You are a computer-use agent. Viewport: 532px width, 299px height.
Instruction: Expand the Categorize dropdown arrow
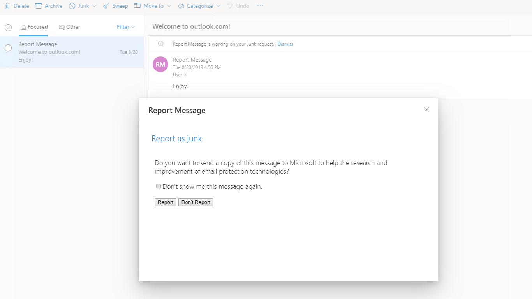point(218,6)
